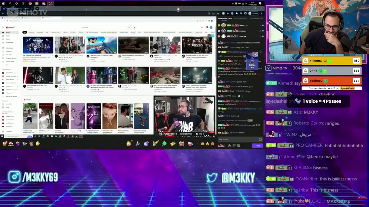Click the chat message from Roberto Carlos
This screenshot has height=207, width=369.
click(303, 123)
